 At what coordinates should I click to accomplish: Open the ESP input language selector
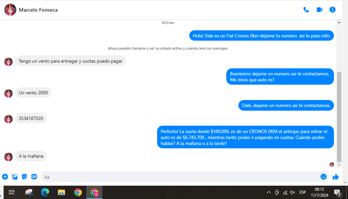click(303, 192)
